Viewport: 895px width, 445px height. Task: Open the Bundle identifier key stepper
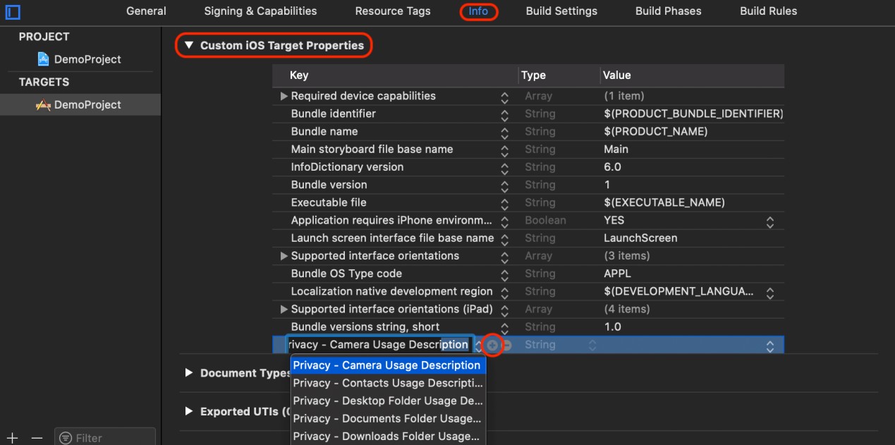pos(504,114)
